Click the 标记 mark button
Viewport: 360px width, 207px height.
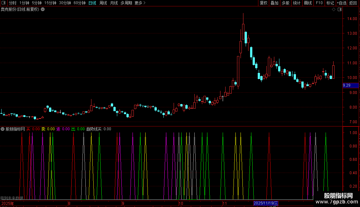(x=330, y=3)
